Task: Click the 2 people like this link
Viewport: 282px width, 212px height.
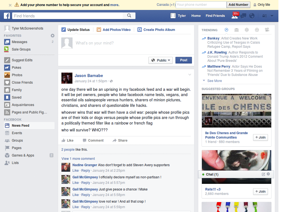Action: (68, 149)
